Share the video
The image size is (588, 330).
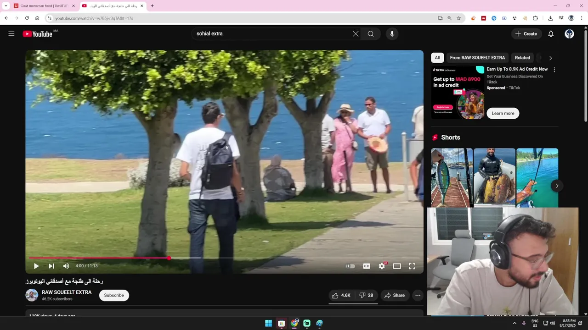395,295
